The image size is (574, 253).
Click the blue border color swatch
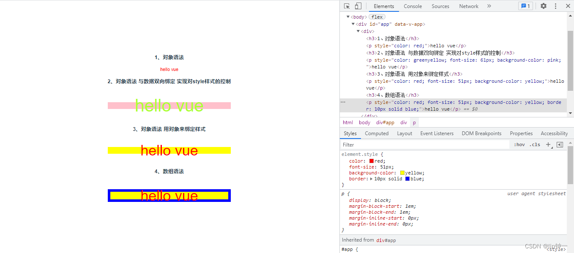[x=407, y=179]
